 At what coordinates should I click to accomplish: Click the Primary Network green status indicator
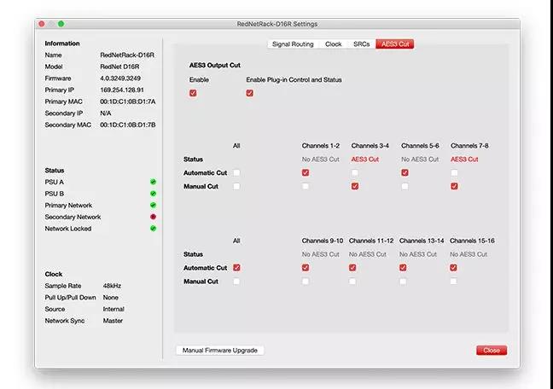click(x=153, y=206)
